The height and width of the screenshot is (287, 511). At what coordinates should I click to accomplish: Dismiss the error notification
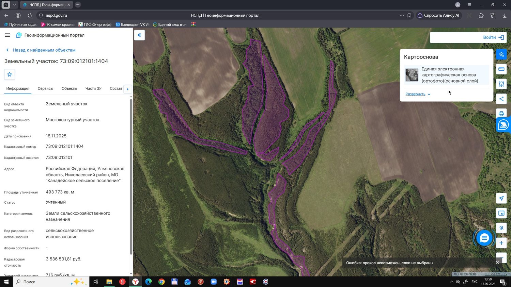497,263
